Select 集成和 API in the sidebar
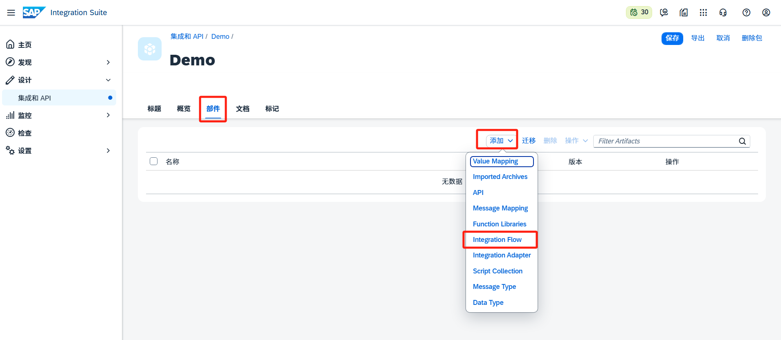This screenshot has height=340, width=781. (59, 98)
